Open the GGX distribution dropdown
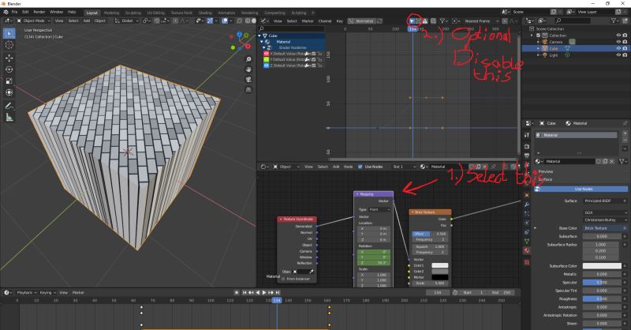The width and height of the screenshot is (631, 330). (605, 212)
